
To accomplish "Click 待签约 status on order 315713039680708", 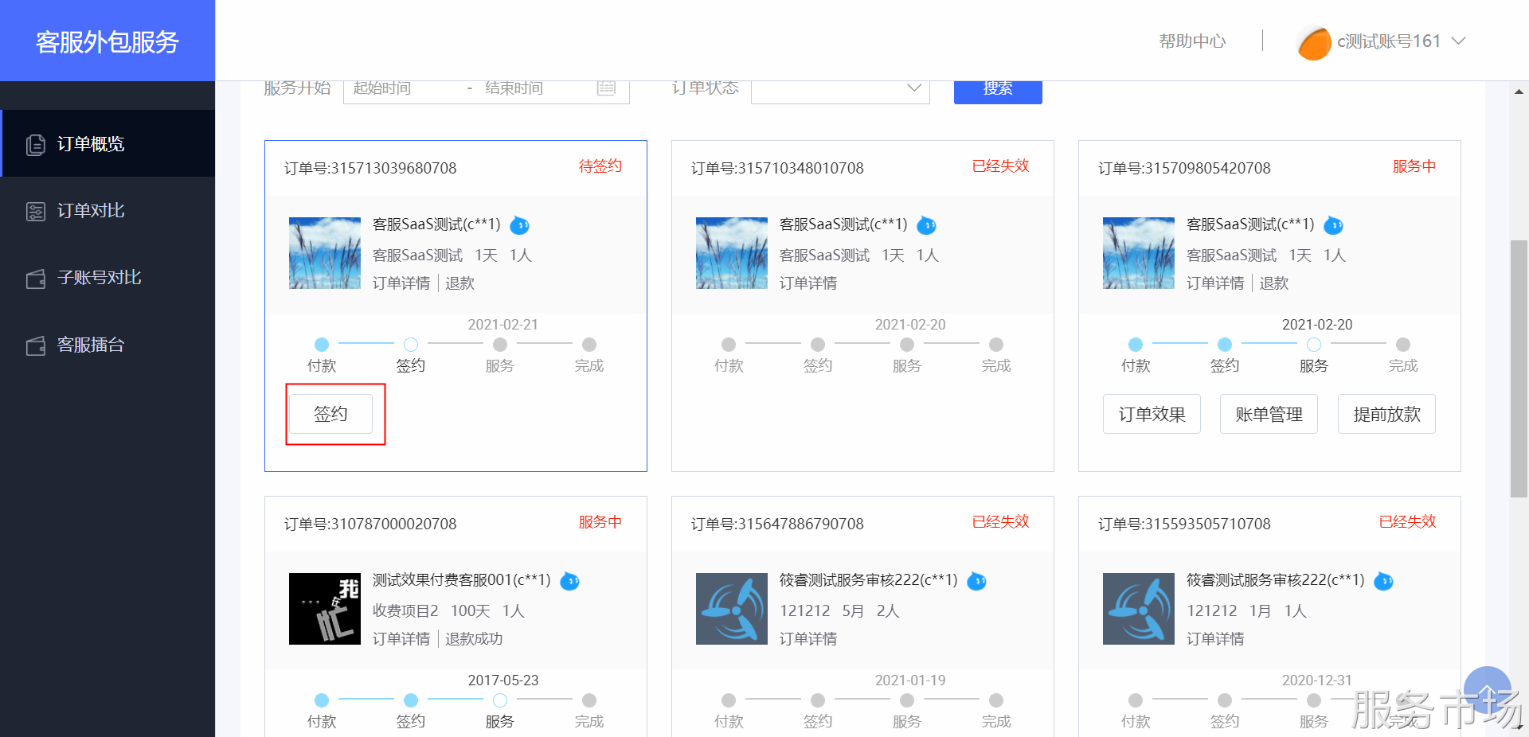I will pos(600,166).
